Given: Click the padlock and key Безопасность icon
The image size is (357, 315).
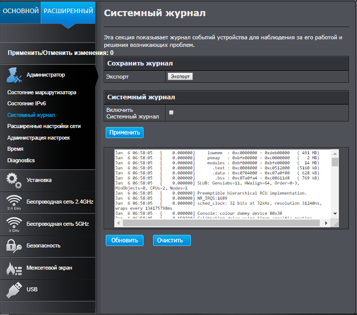Looking at the screenshot, I should [x=14, y=246].
